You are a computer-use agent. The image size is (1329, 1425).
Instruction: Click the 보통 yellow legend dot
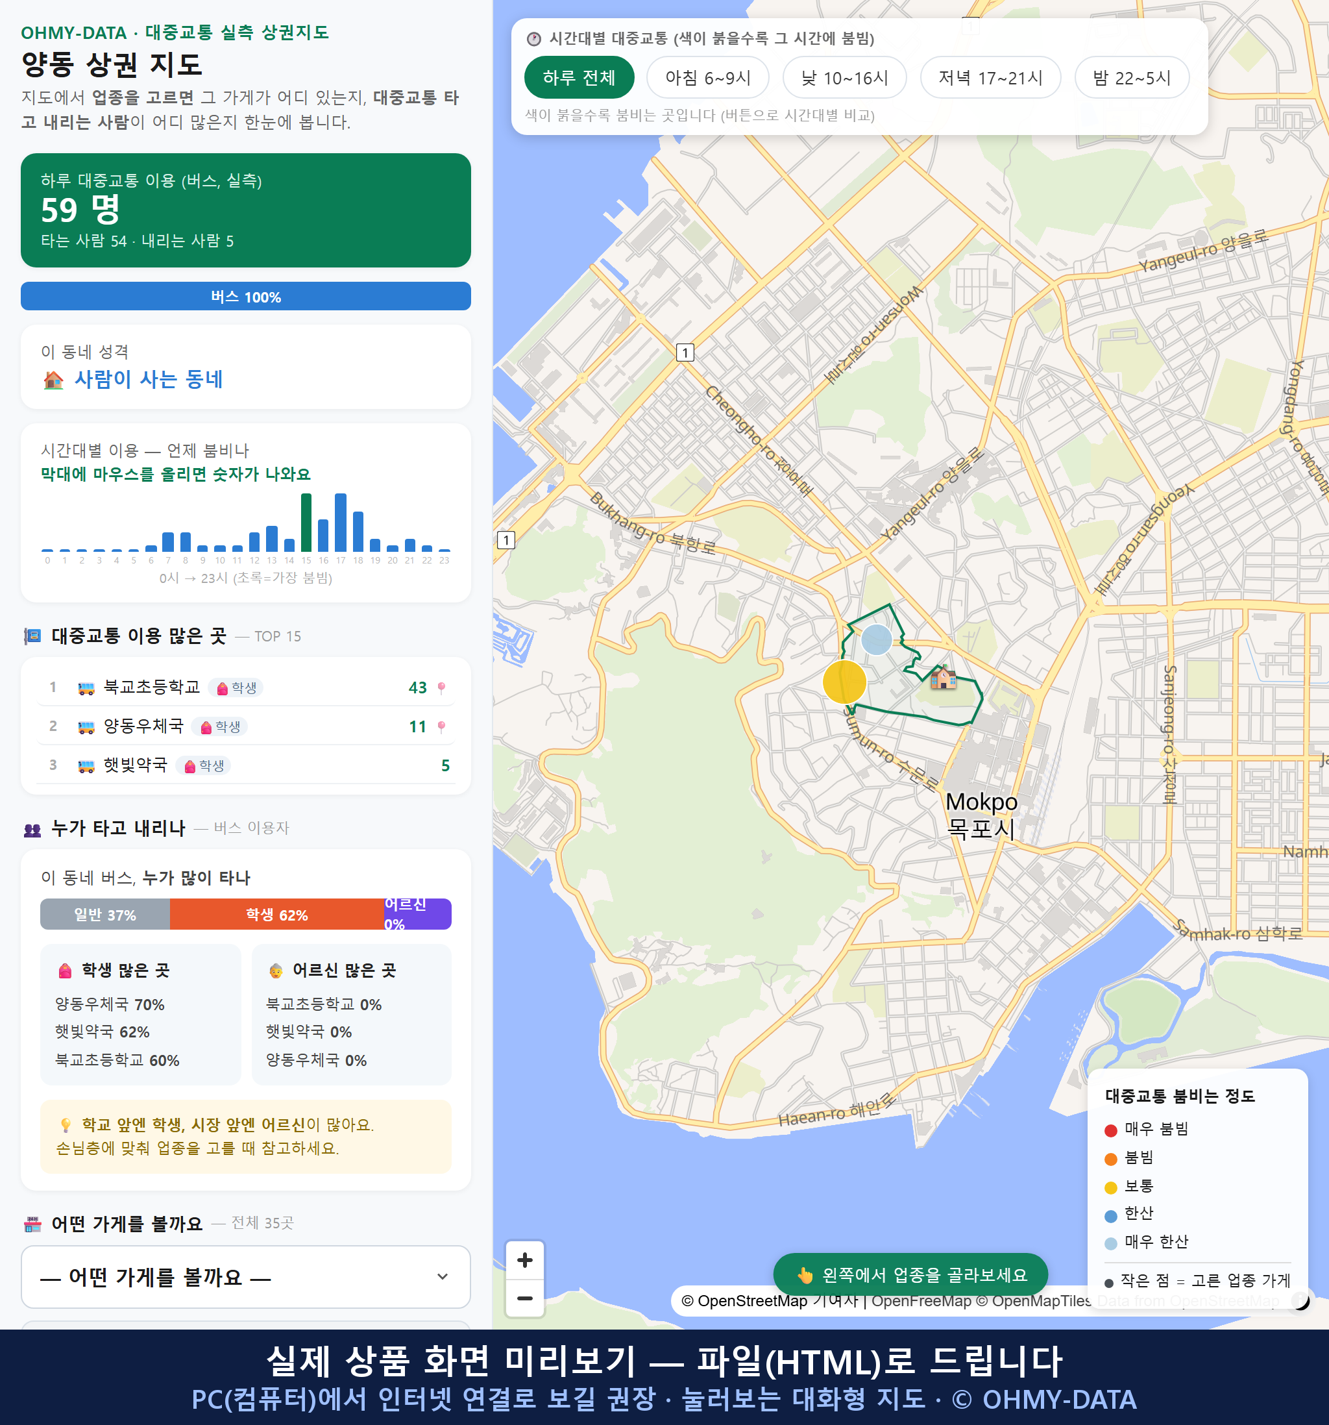[x=1111, y=1188]
